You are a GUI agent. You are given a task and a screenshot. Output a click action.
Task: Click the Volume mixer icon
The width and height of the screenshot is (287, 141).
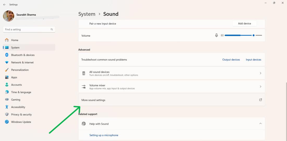84,87
